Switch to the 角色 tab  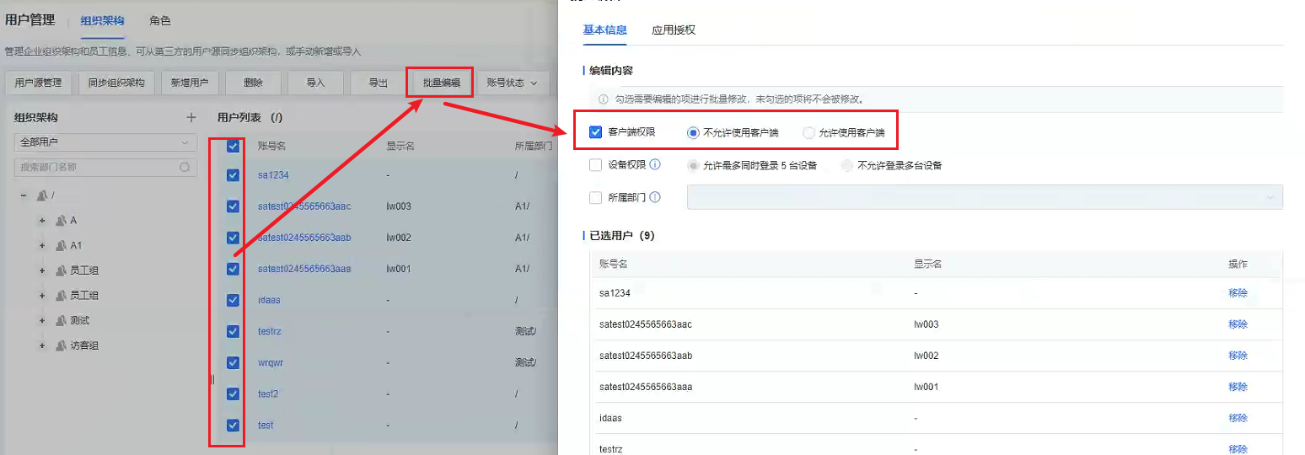click(160, 20)
